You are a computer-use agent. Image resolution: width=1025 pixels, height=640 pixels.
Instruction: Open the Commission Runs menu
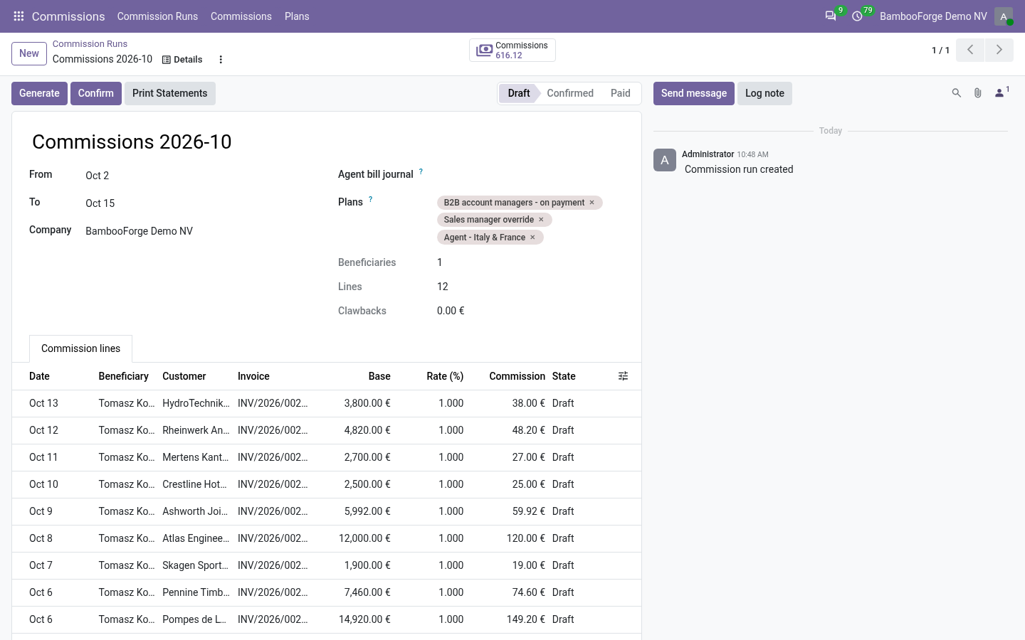pos(157,16)
